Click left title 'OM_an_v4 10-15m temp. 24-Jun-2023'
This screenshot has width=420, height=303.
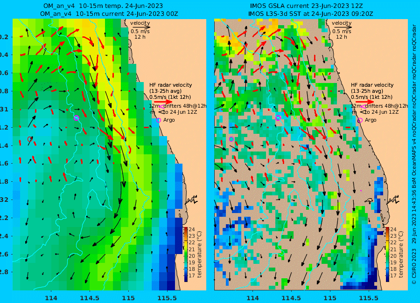[x=103, y=6]
